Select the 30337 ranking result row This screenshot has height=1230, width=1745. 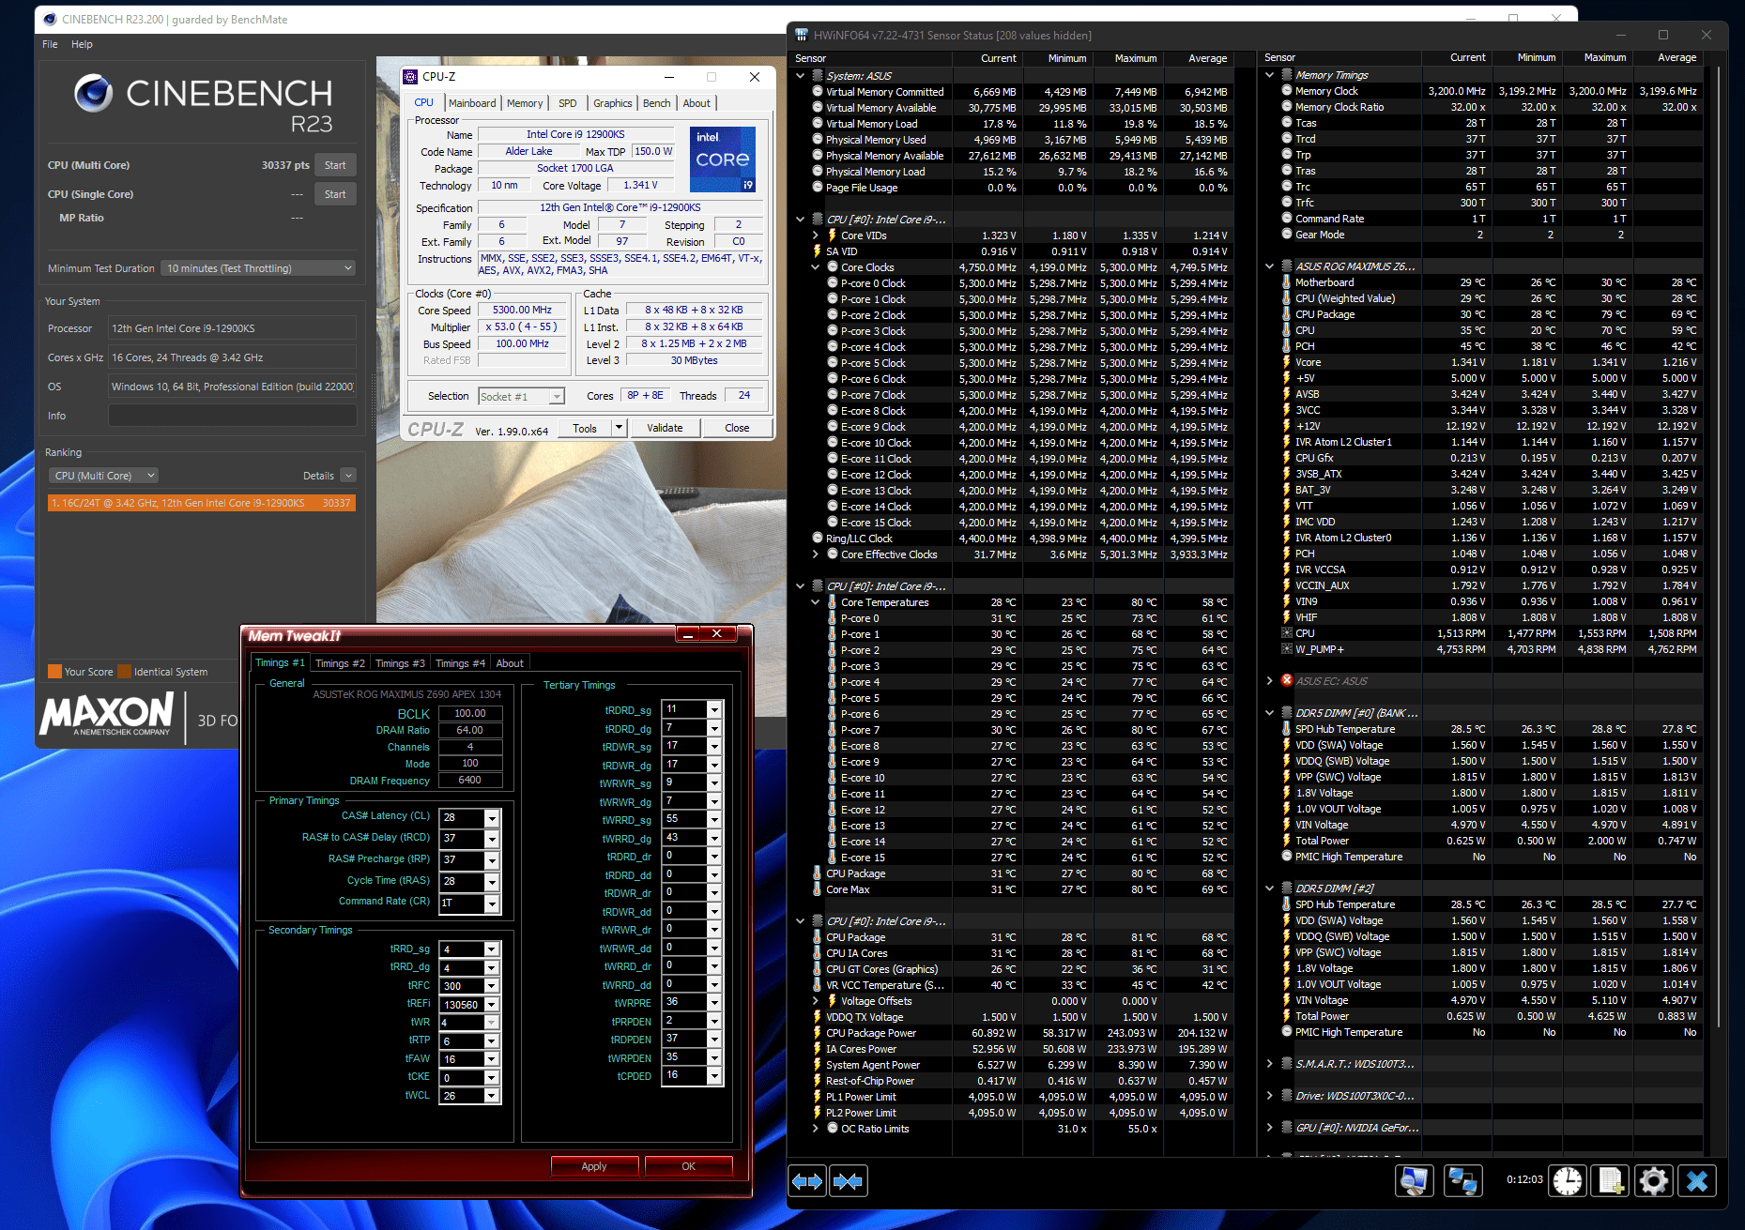tap(202, 503)
